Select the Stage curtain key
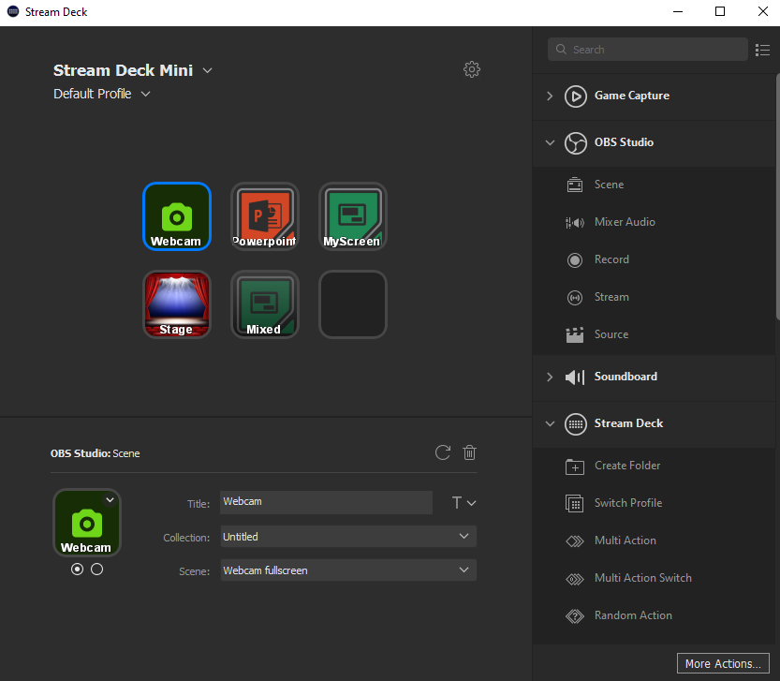 (x=177, y=304)
